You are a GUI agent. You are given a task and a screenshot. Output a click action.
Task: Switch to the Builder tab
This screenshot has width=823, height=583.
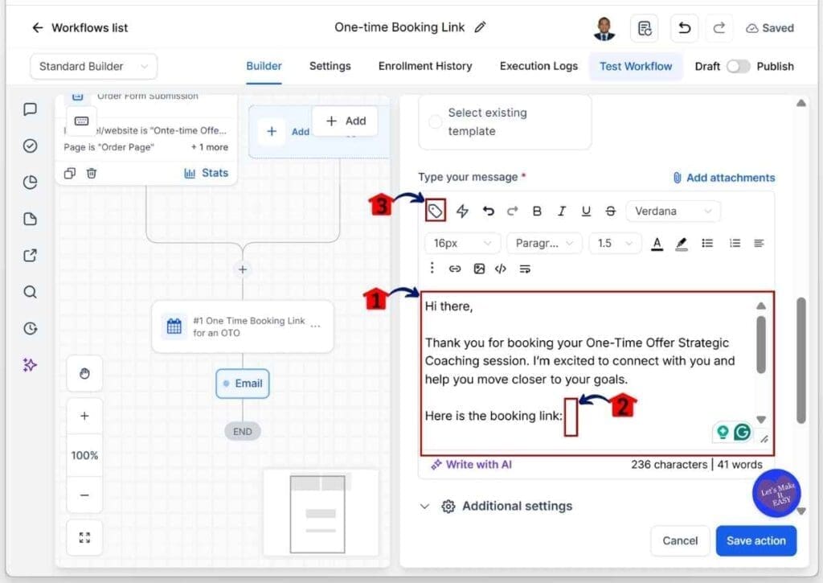(x=264, y=66)
